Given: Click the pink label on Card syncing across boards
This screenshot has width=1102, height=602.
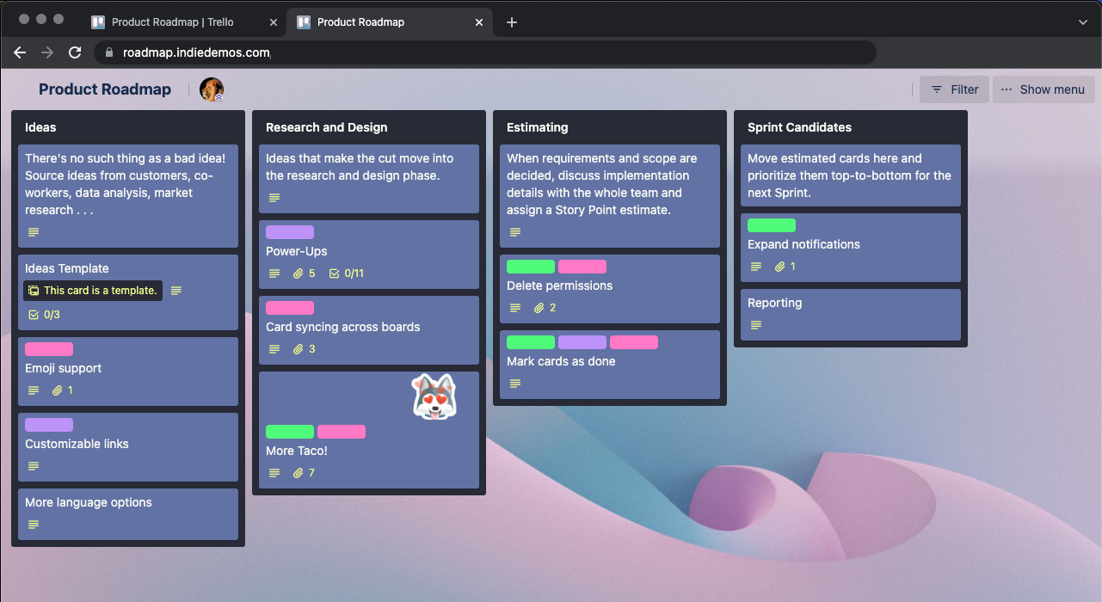Looking at the screenshot, I should coord(290,308).
